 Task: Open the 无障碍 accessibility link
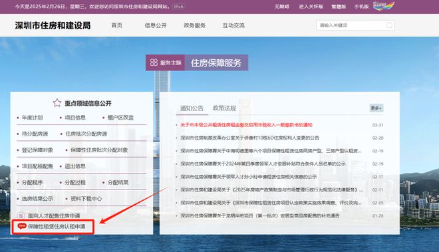[x=281, y=7]
